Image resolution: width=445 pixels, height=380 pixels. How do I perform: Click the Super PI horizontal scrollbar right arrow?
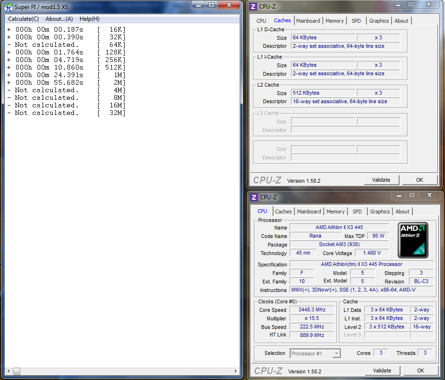(236, 371)
